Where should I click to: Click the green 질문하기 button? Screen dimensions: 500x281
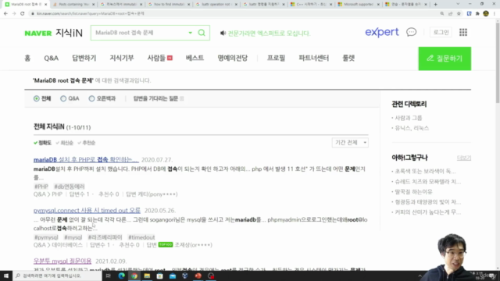pyautogui.click(x=445, y=59)
